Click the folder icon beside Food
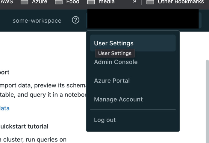The image size is (209, 143). point(59,2)
